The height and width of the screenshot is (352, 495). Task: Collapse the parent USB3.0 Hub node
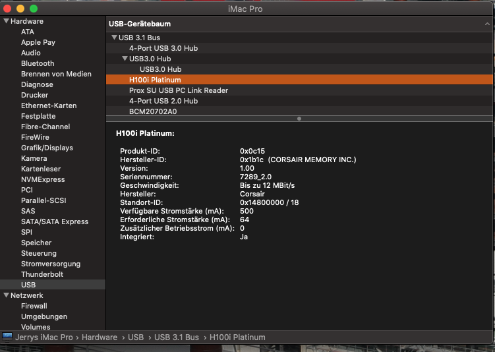tap(125, 59)
